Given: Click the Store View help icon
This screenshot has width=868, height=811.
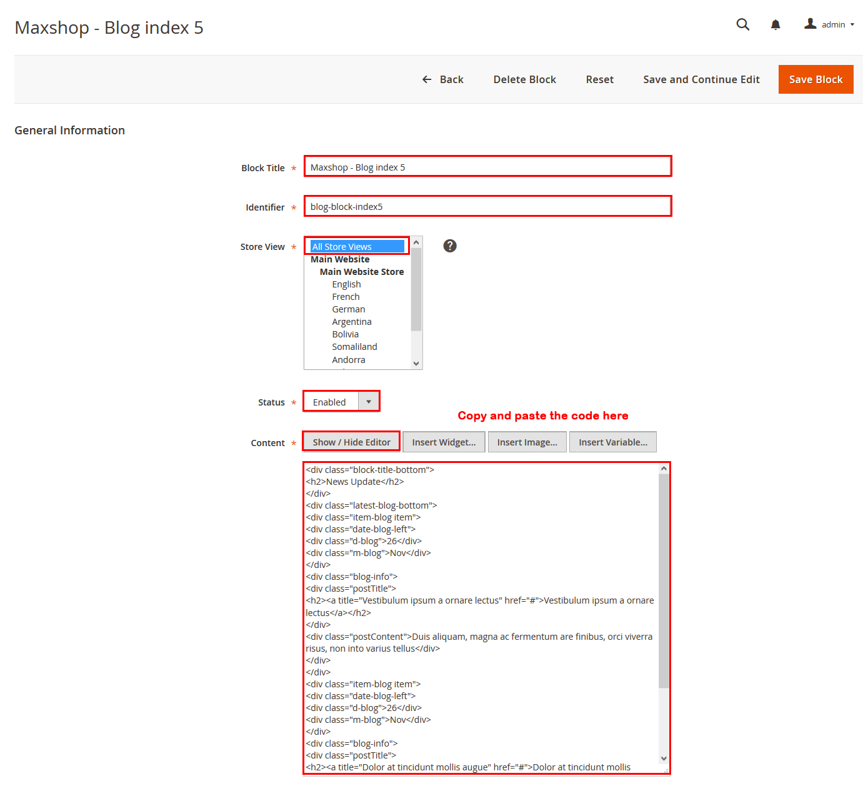Looking at the screenshot, I should click(449, 246).
